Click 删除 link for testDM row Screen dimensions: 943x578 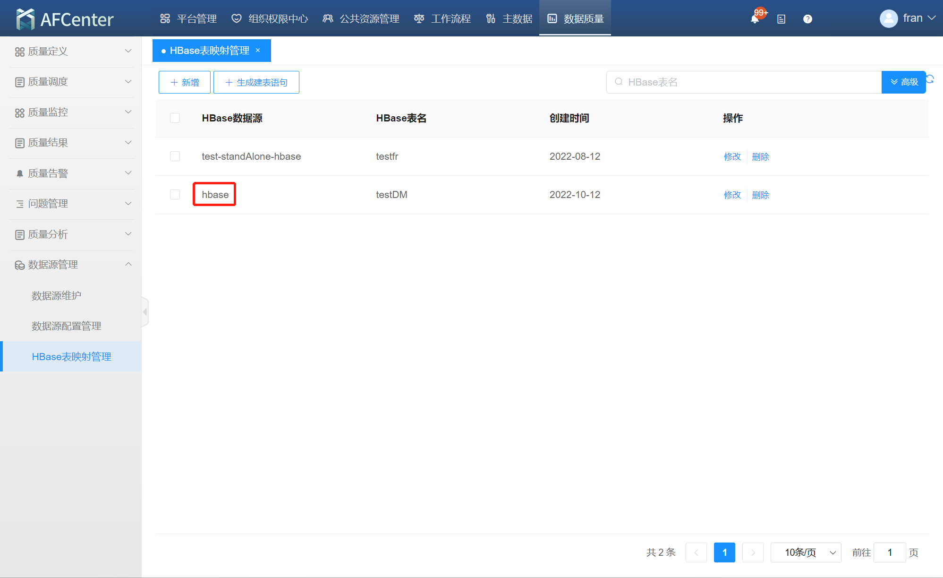(x=760, y=195)
